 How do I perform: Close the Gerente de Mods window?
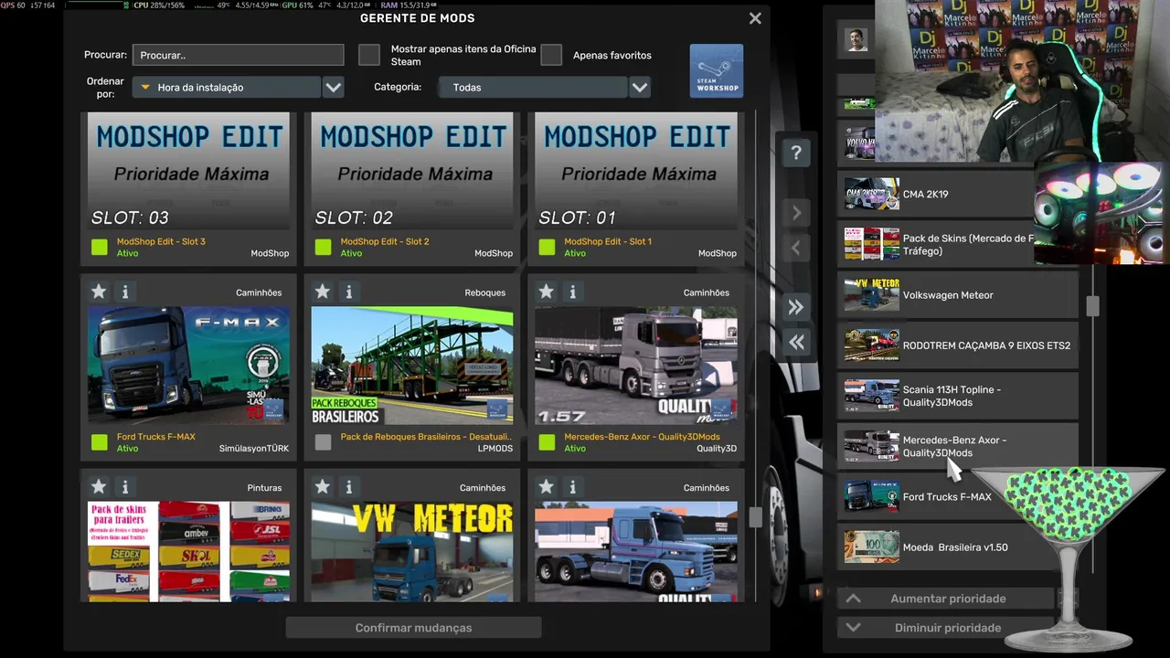(755, 18)
